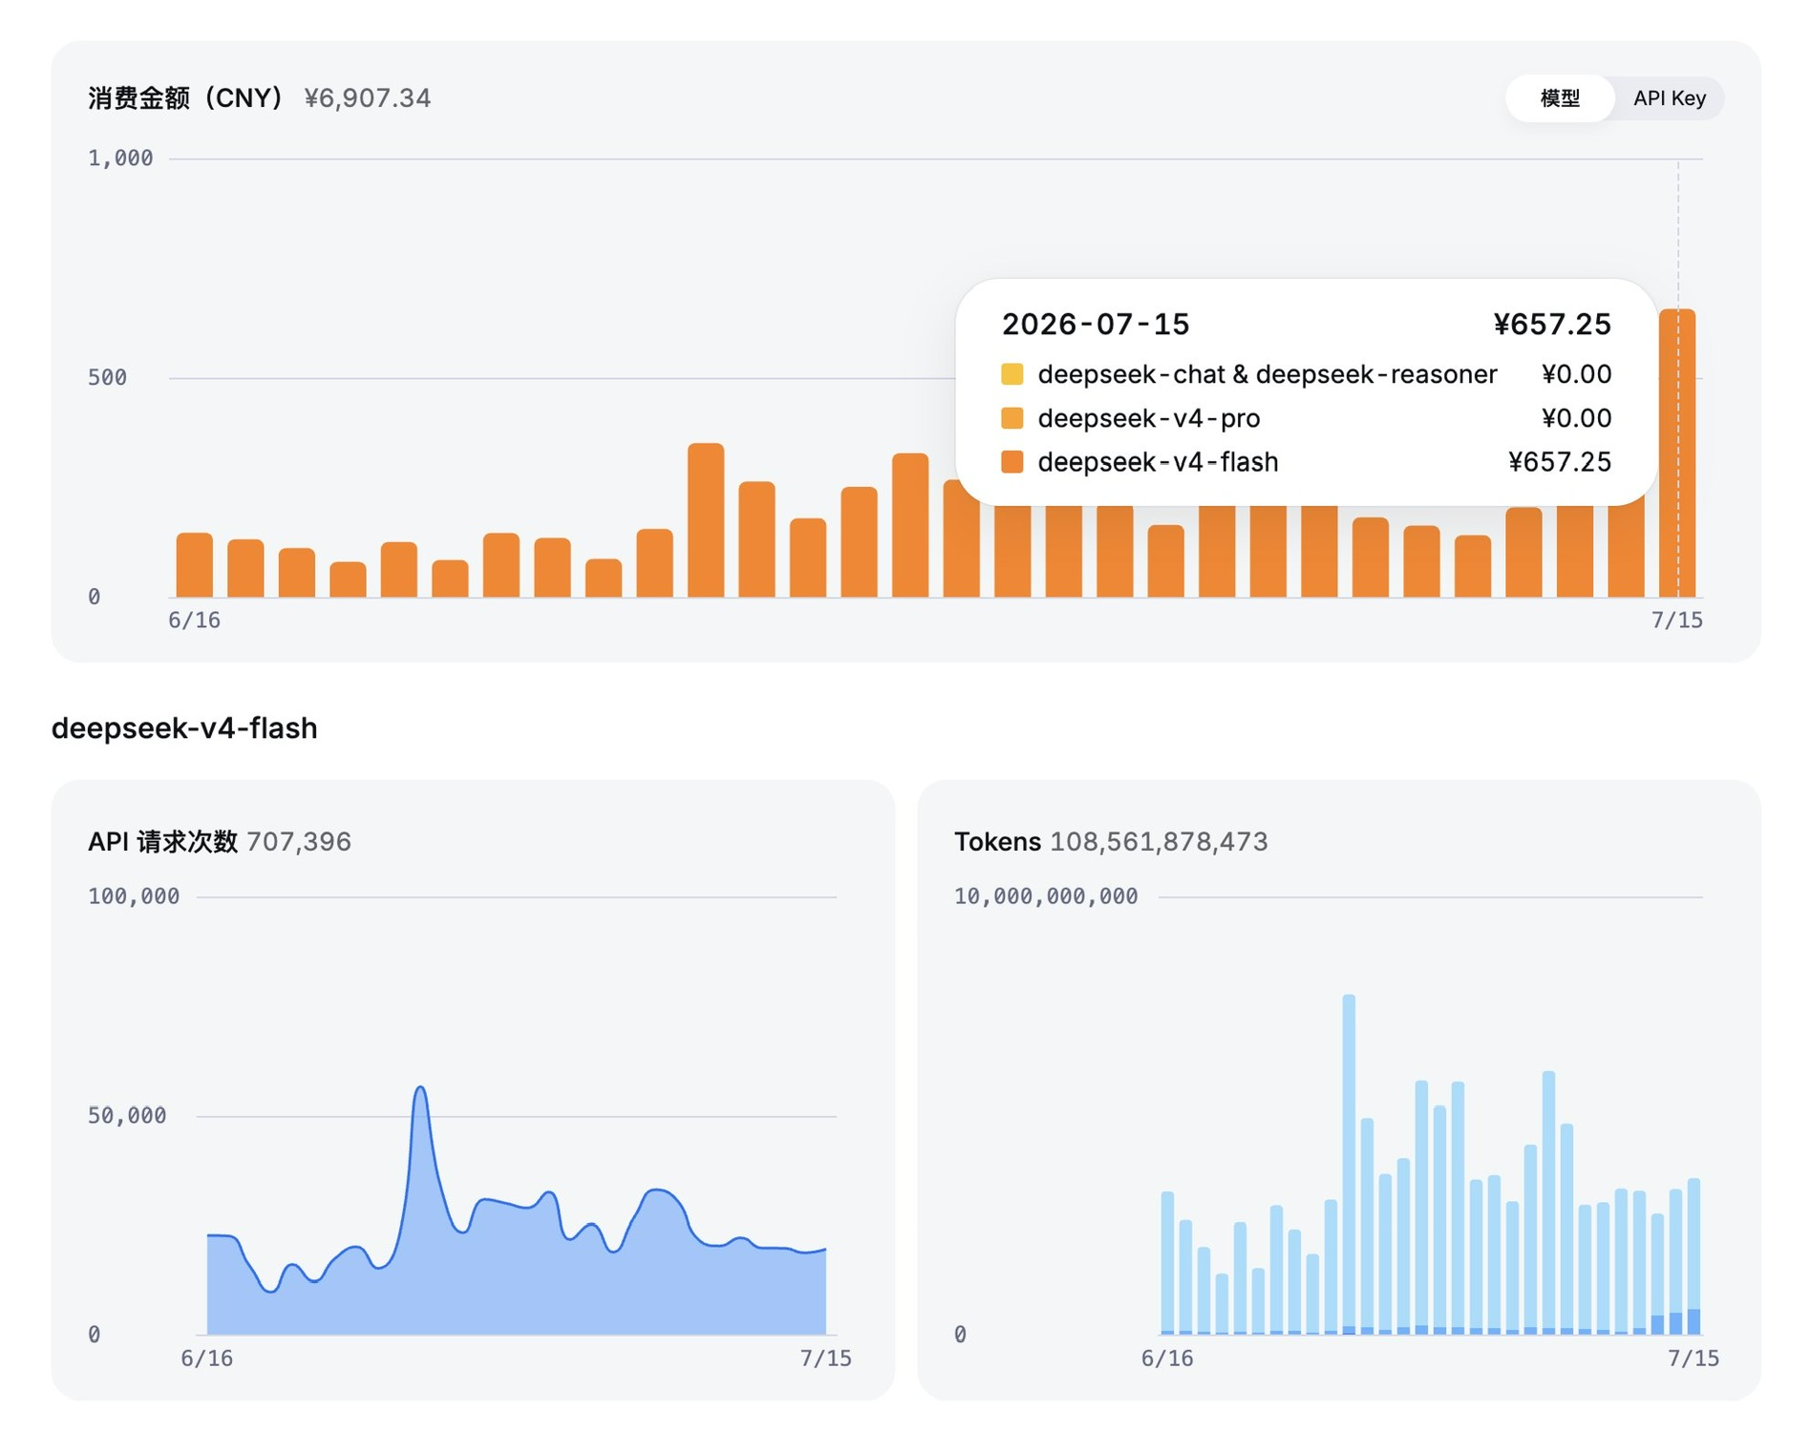This screenshot has height=1432, width=1809.
Task: Click the tallest Tokens chart bar
Action: pyautogui.click(x=1349, y=1165)
